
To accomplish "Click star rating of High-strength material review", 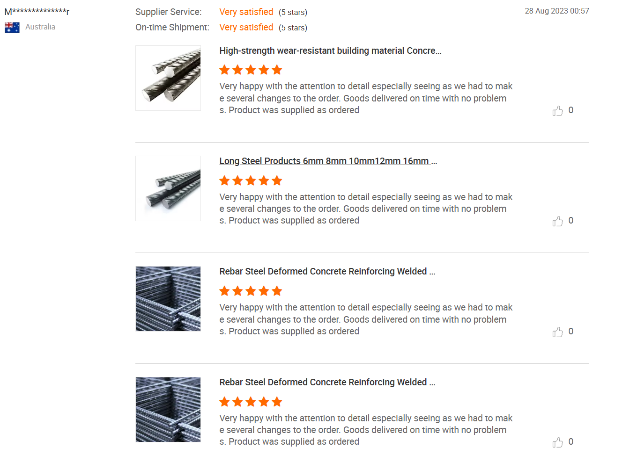I will tap(251, 70).
